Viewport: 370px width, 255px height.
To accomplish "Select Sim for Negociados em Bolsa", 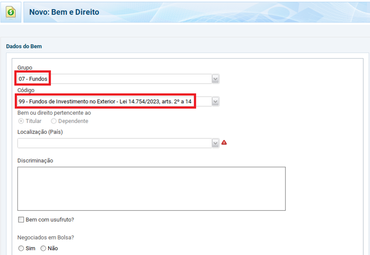I will click(21, 248).
